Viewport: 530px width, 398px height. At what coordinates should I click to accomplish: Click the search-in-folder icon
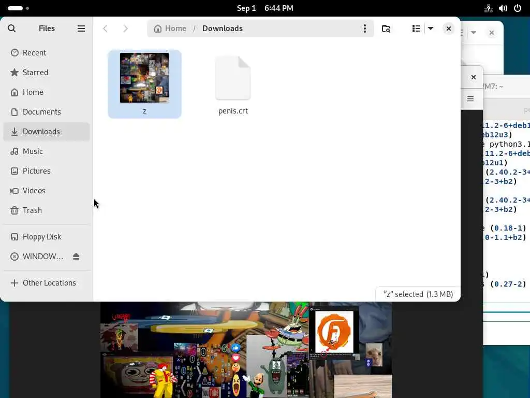tap(386, 29)
